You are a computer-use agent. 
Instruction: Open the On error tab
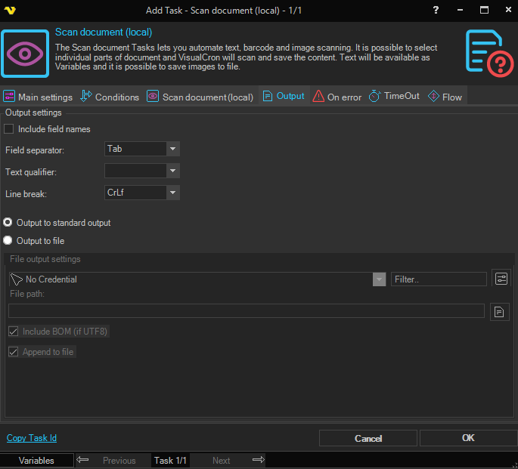(337, 97)
